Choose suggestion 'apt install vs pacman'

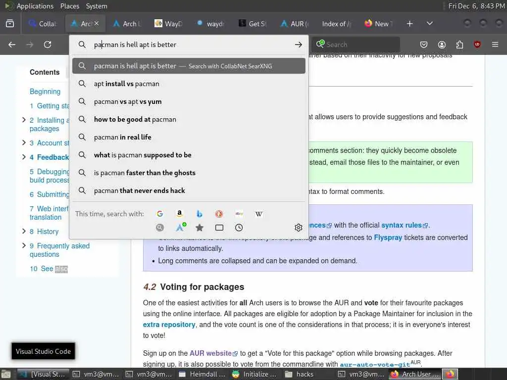(x=189, y=84)
